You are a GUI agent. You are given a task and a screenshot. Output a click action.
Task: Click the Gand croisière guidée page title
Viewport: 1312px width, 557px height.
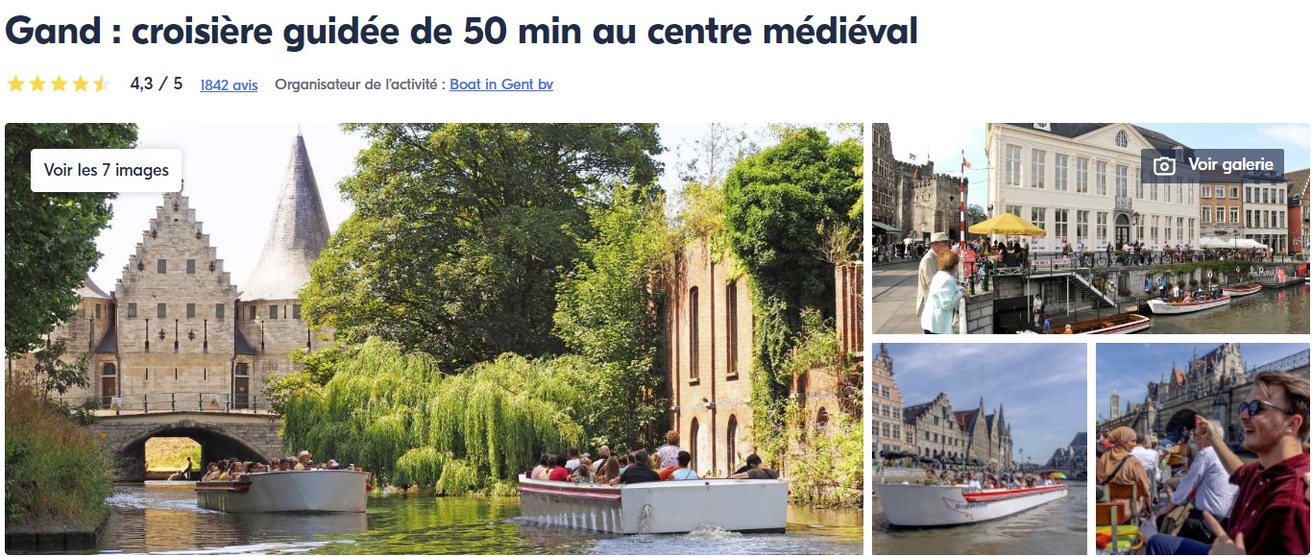click(461, 32)
